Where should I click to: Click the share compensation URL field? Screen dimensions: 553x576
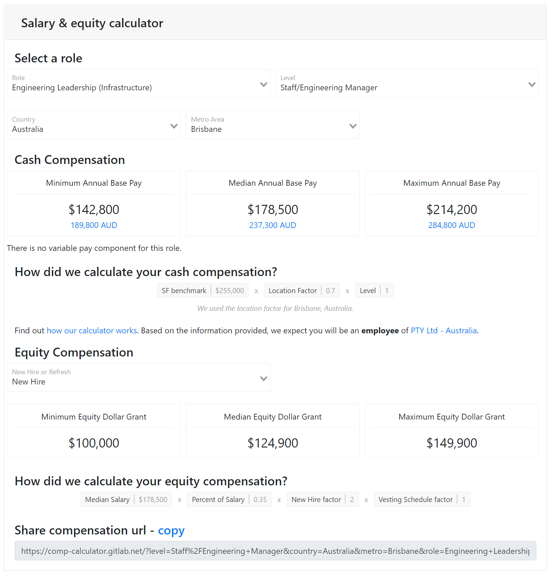[x=275, y=551]
